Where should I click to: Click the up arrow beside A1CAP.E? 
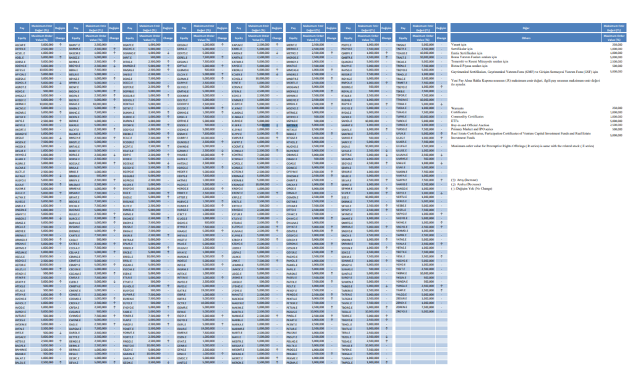pyautogui.click(x=60, y=45)
